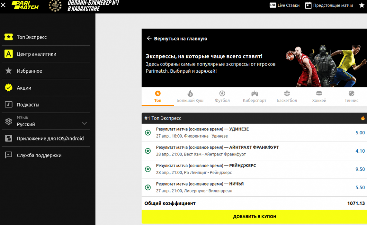This screenshot has height=225, width=367.
Task: Click the football icon in Рейнджерс row
Action: coord(148,169)
